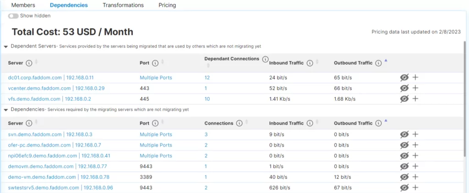Add ofer-pc.demo.faddom.com with plus icon

(415, 145)
